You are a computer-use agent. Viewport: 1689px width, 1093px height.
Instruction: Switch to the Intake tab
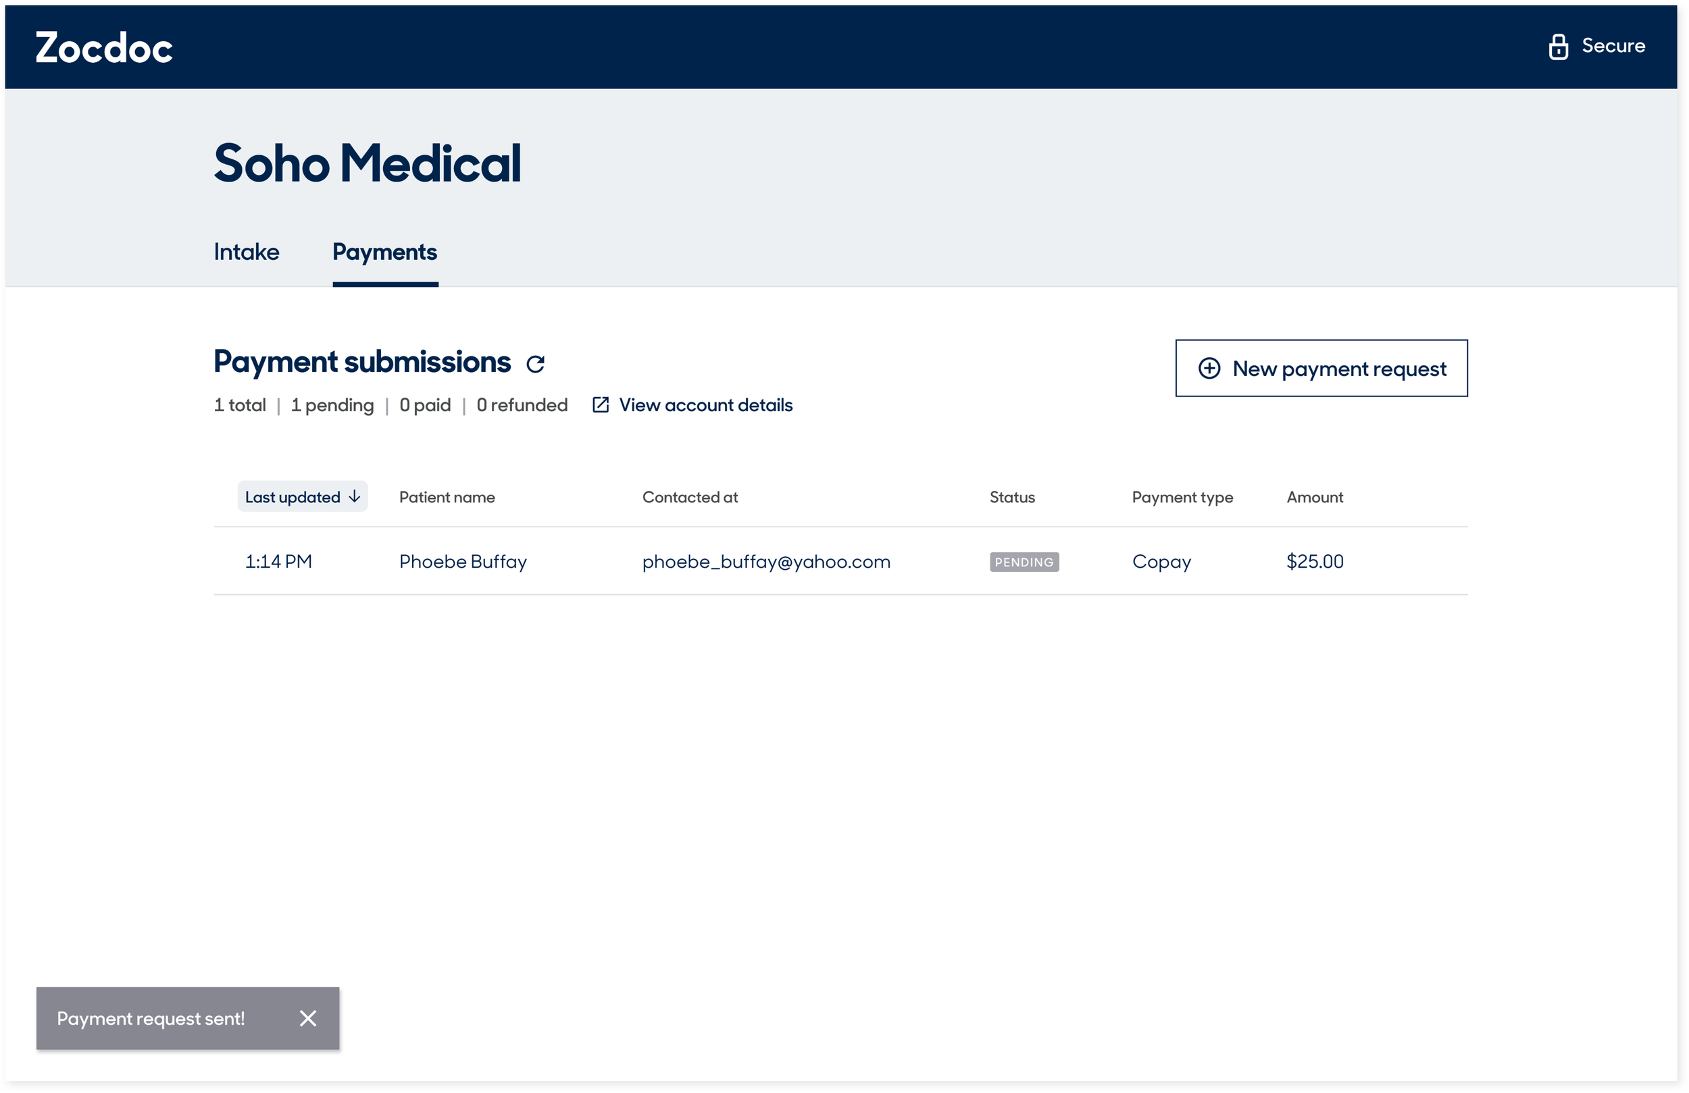246,252
